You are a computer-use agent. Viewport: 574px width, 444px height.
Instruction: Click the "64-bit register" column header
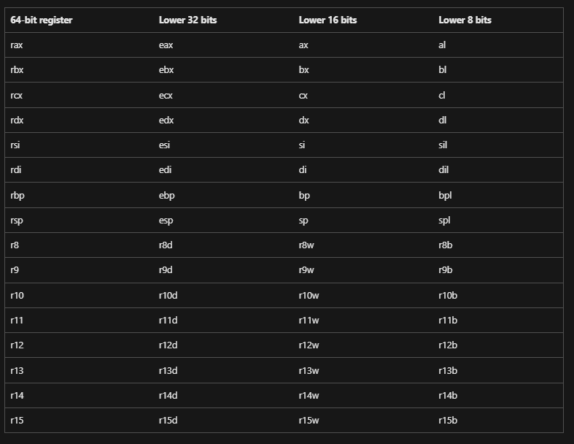[x=42, y=20]
